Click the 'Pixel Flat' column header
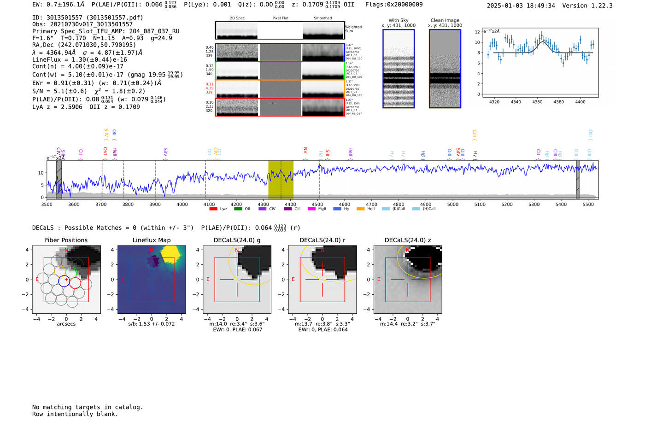This screenshot has width=645, height=439. coord(280,18)
